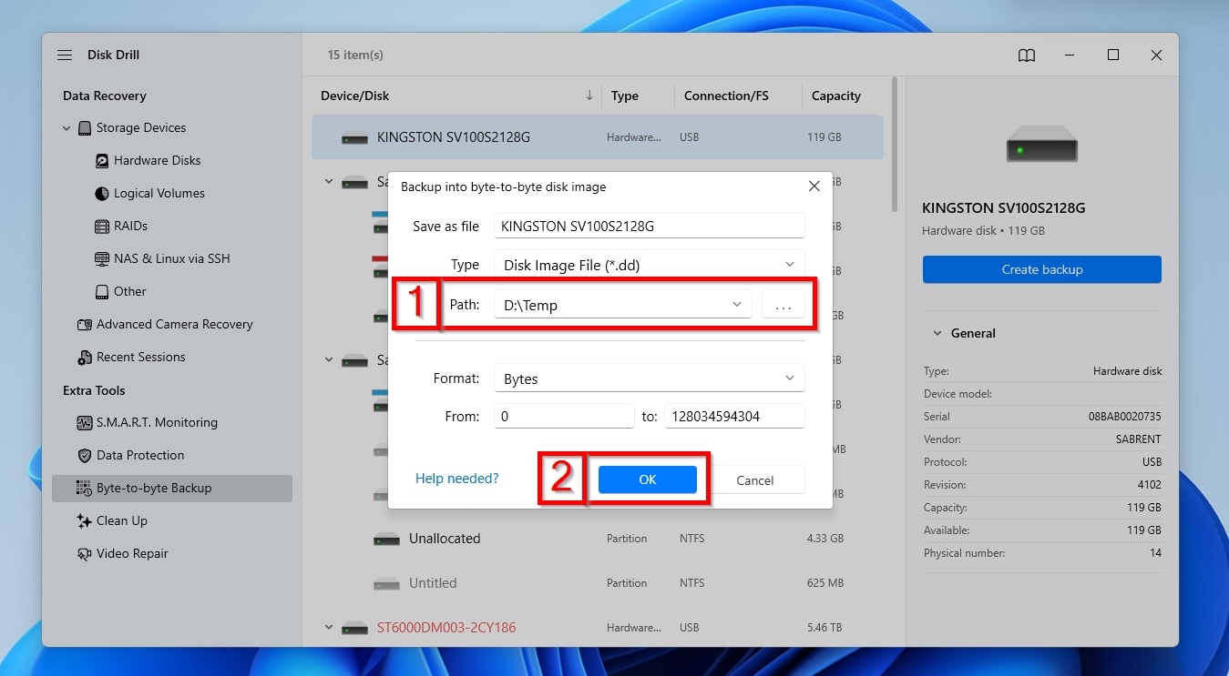Open the Format dropdown set to Bytes
The height and width of the screenshot is (676, 1229).
click(x=649, y=378)
